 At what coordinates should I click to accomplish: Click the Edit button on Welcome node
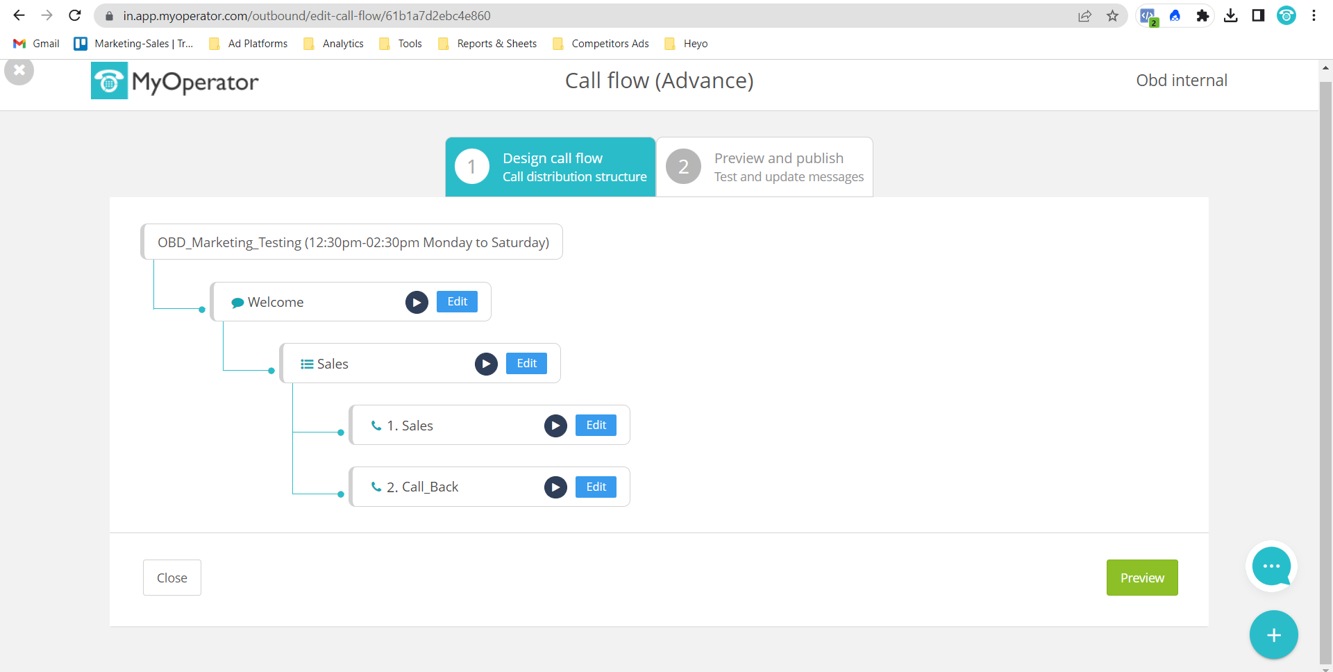click(x=457, y=301)
